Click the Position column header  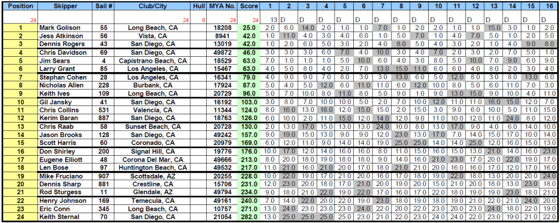(19, 5)
